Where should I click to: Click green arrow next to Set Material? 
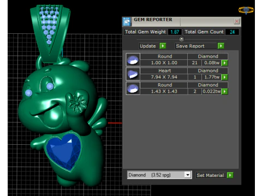tap(230, 175)
